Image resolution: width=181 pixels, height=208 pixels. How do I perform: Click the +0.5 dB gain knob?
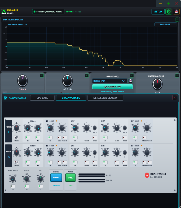(67, 81)
